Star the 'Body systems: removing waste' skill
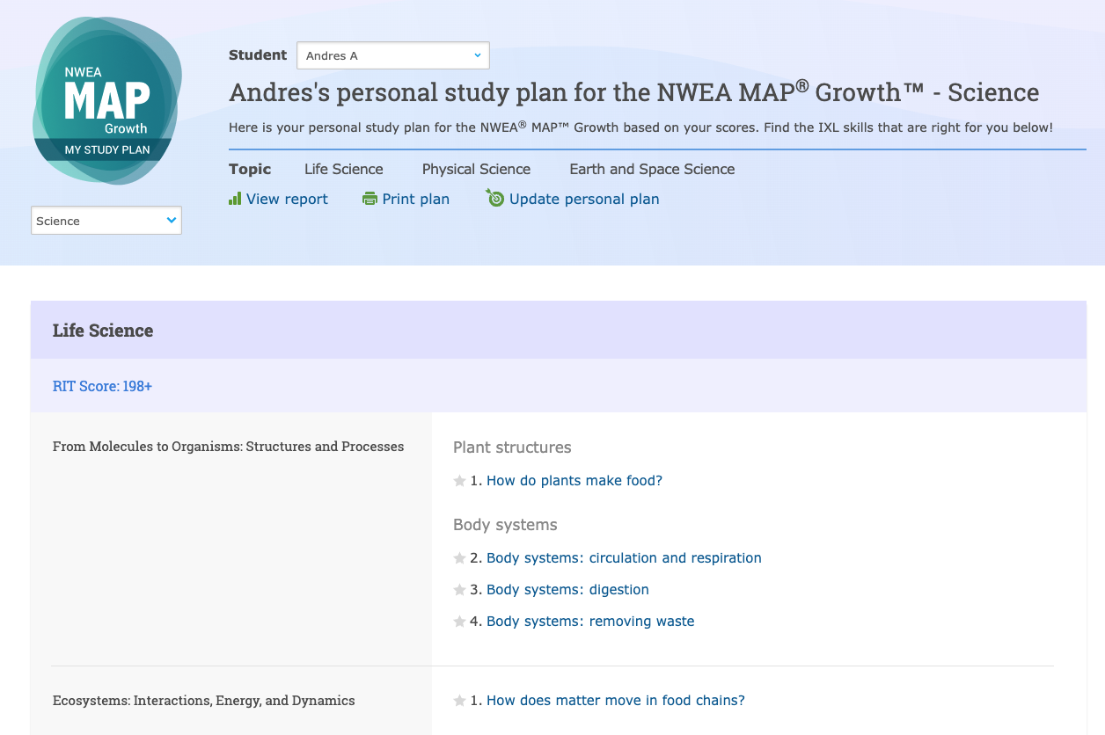 459,622
